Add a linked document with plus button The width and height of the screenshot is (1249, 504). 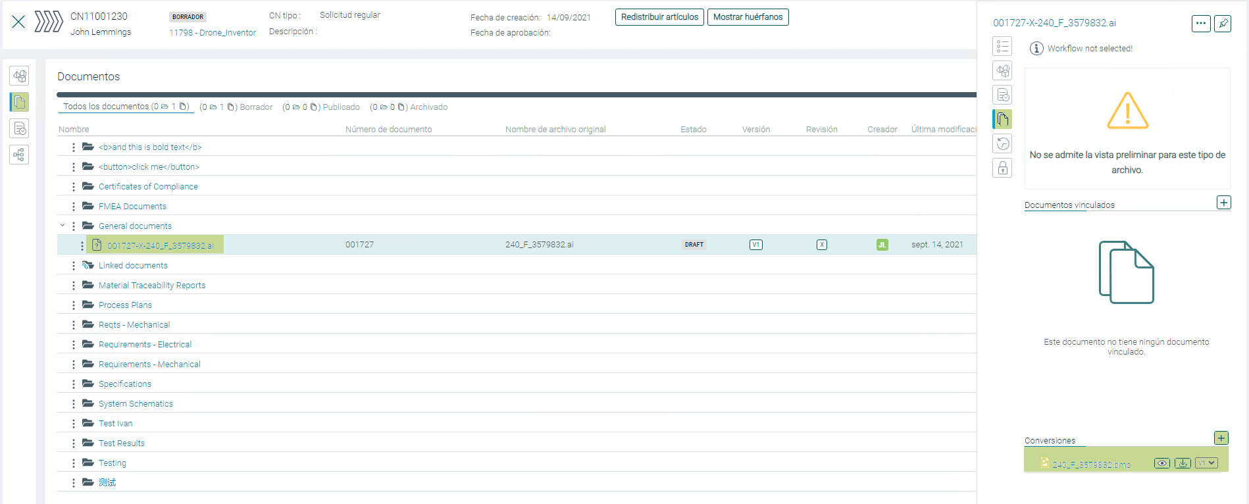(1224, 203)
